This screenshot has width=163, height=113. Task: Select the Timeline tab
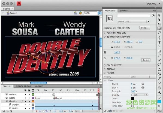tap(7, 86)
